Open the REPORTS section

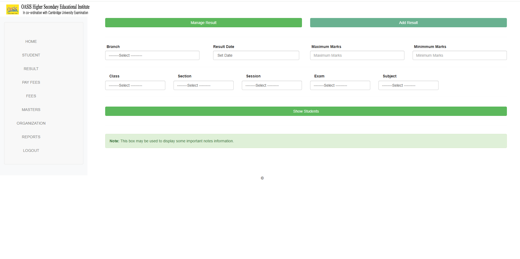(31, 137)
